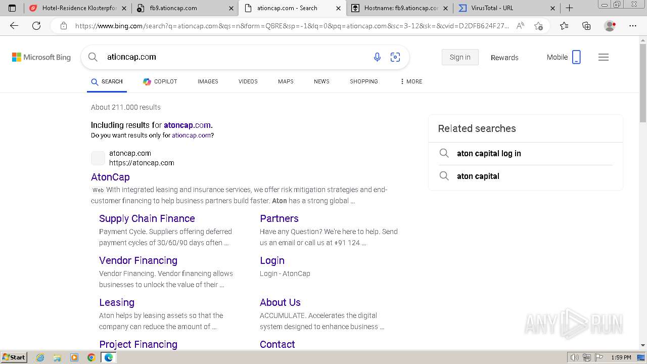The image size is (647, 364).
Task: Open Chrome from the taskbar
Action: coord(91,357)
